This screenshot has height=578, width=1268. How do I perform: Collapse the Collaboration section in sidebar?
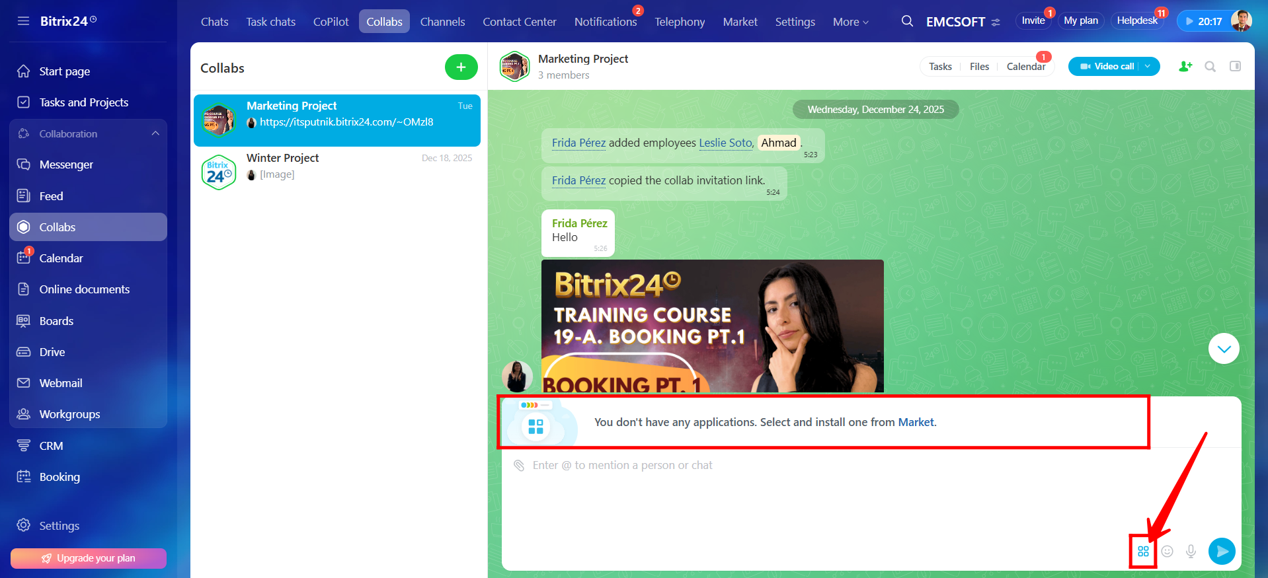point(155,133)
